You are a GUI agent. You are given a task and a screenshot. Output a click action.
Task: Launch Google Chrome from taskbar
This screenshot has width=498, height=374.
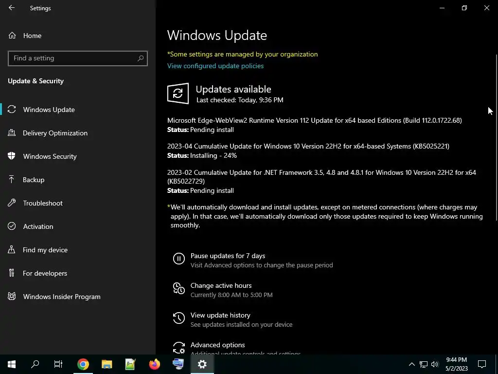pyautogui.click(x=83, y=364)
